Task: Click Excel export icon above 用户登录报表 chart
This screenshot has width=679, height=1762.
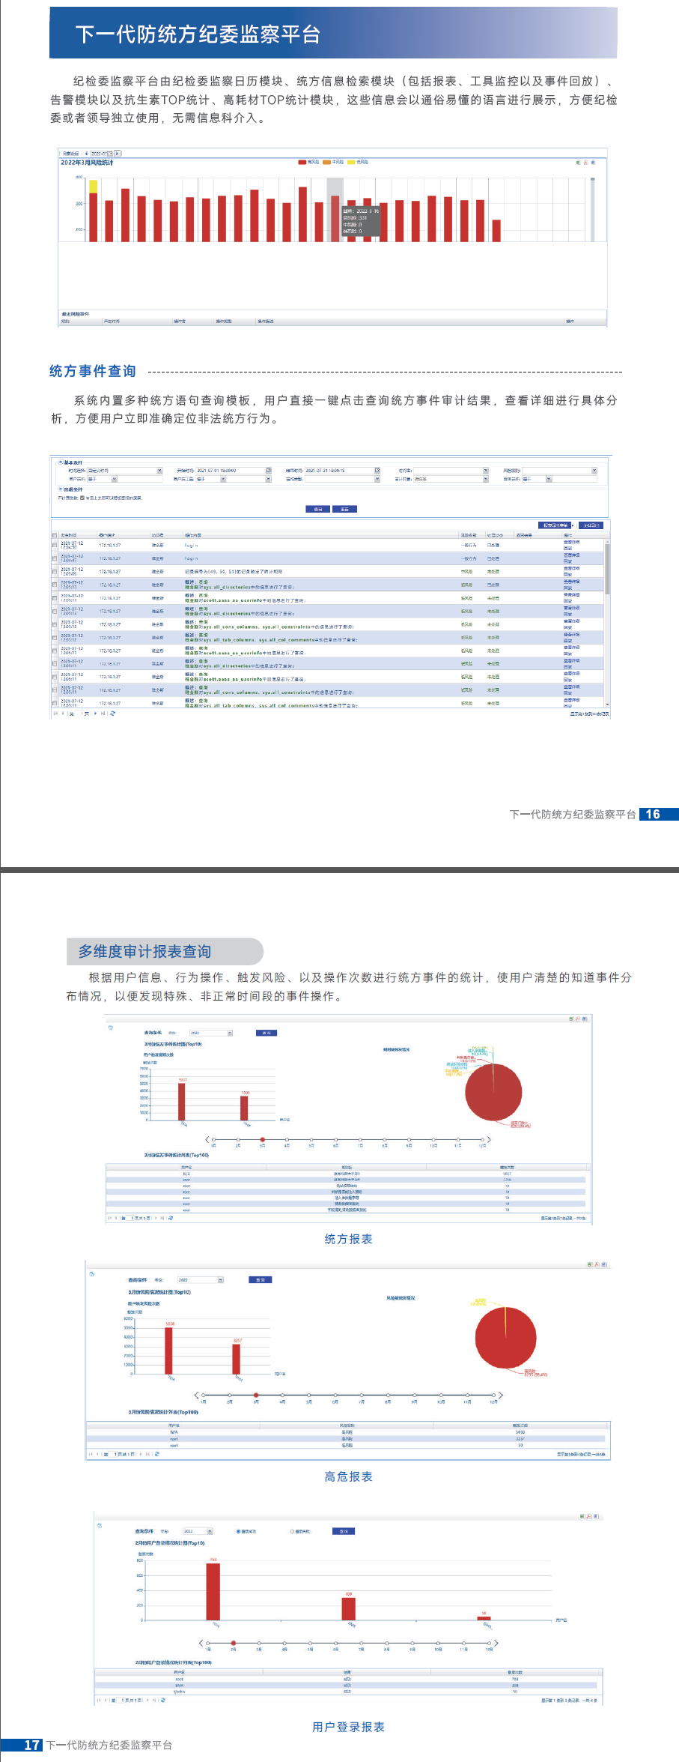Action: click(582, 1516)
